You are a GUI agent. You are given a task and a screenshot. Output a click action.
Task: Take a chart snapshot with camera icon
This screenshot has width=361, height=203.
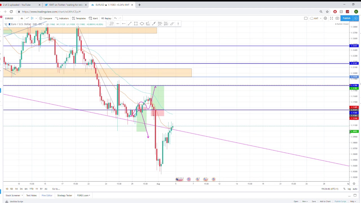[x=337, y=18]
